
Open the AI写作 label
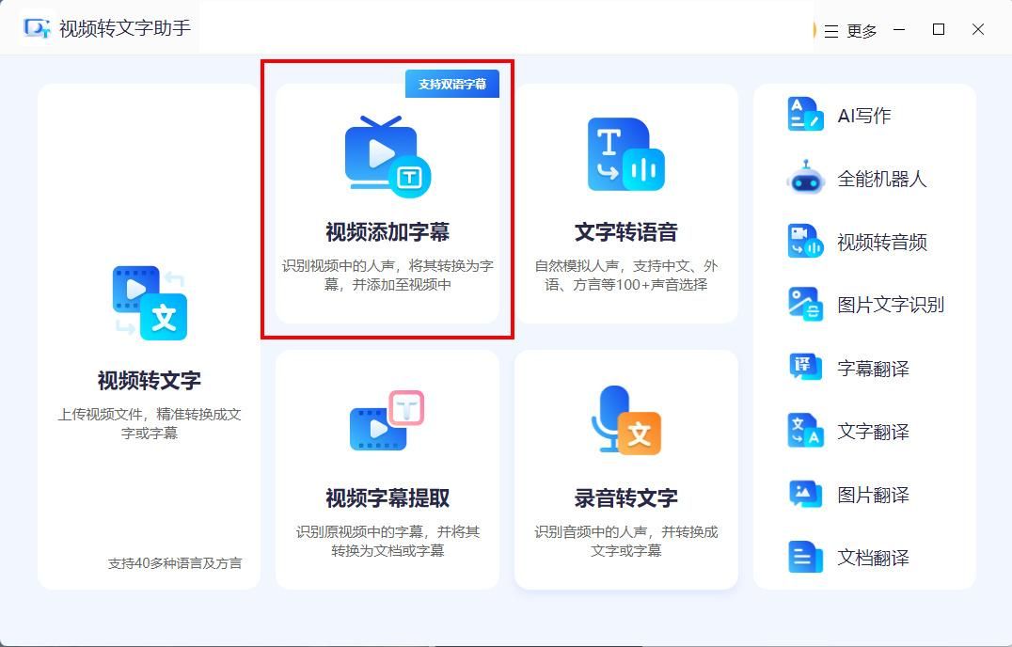pyautogui.click(x=864, y=116)
